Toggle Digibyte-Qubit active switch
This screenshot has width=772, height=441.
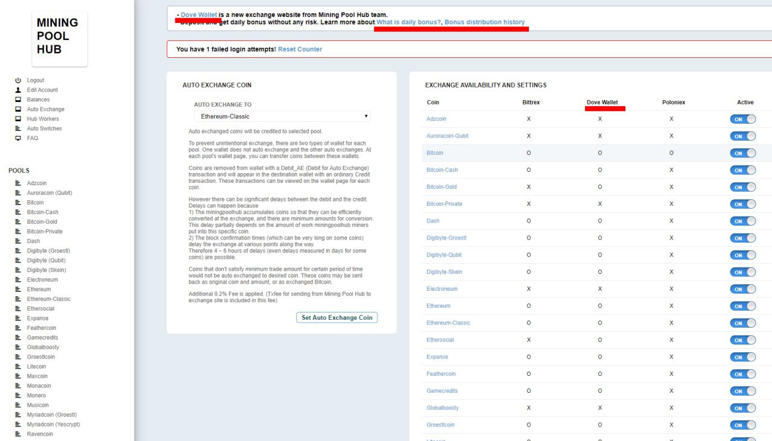(743, 255)
